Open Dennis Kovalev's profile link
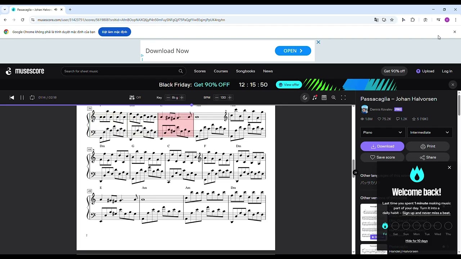Screen dimensions: 461x259 [x=381, y=109]
